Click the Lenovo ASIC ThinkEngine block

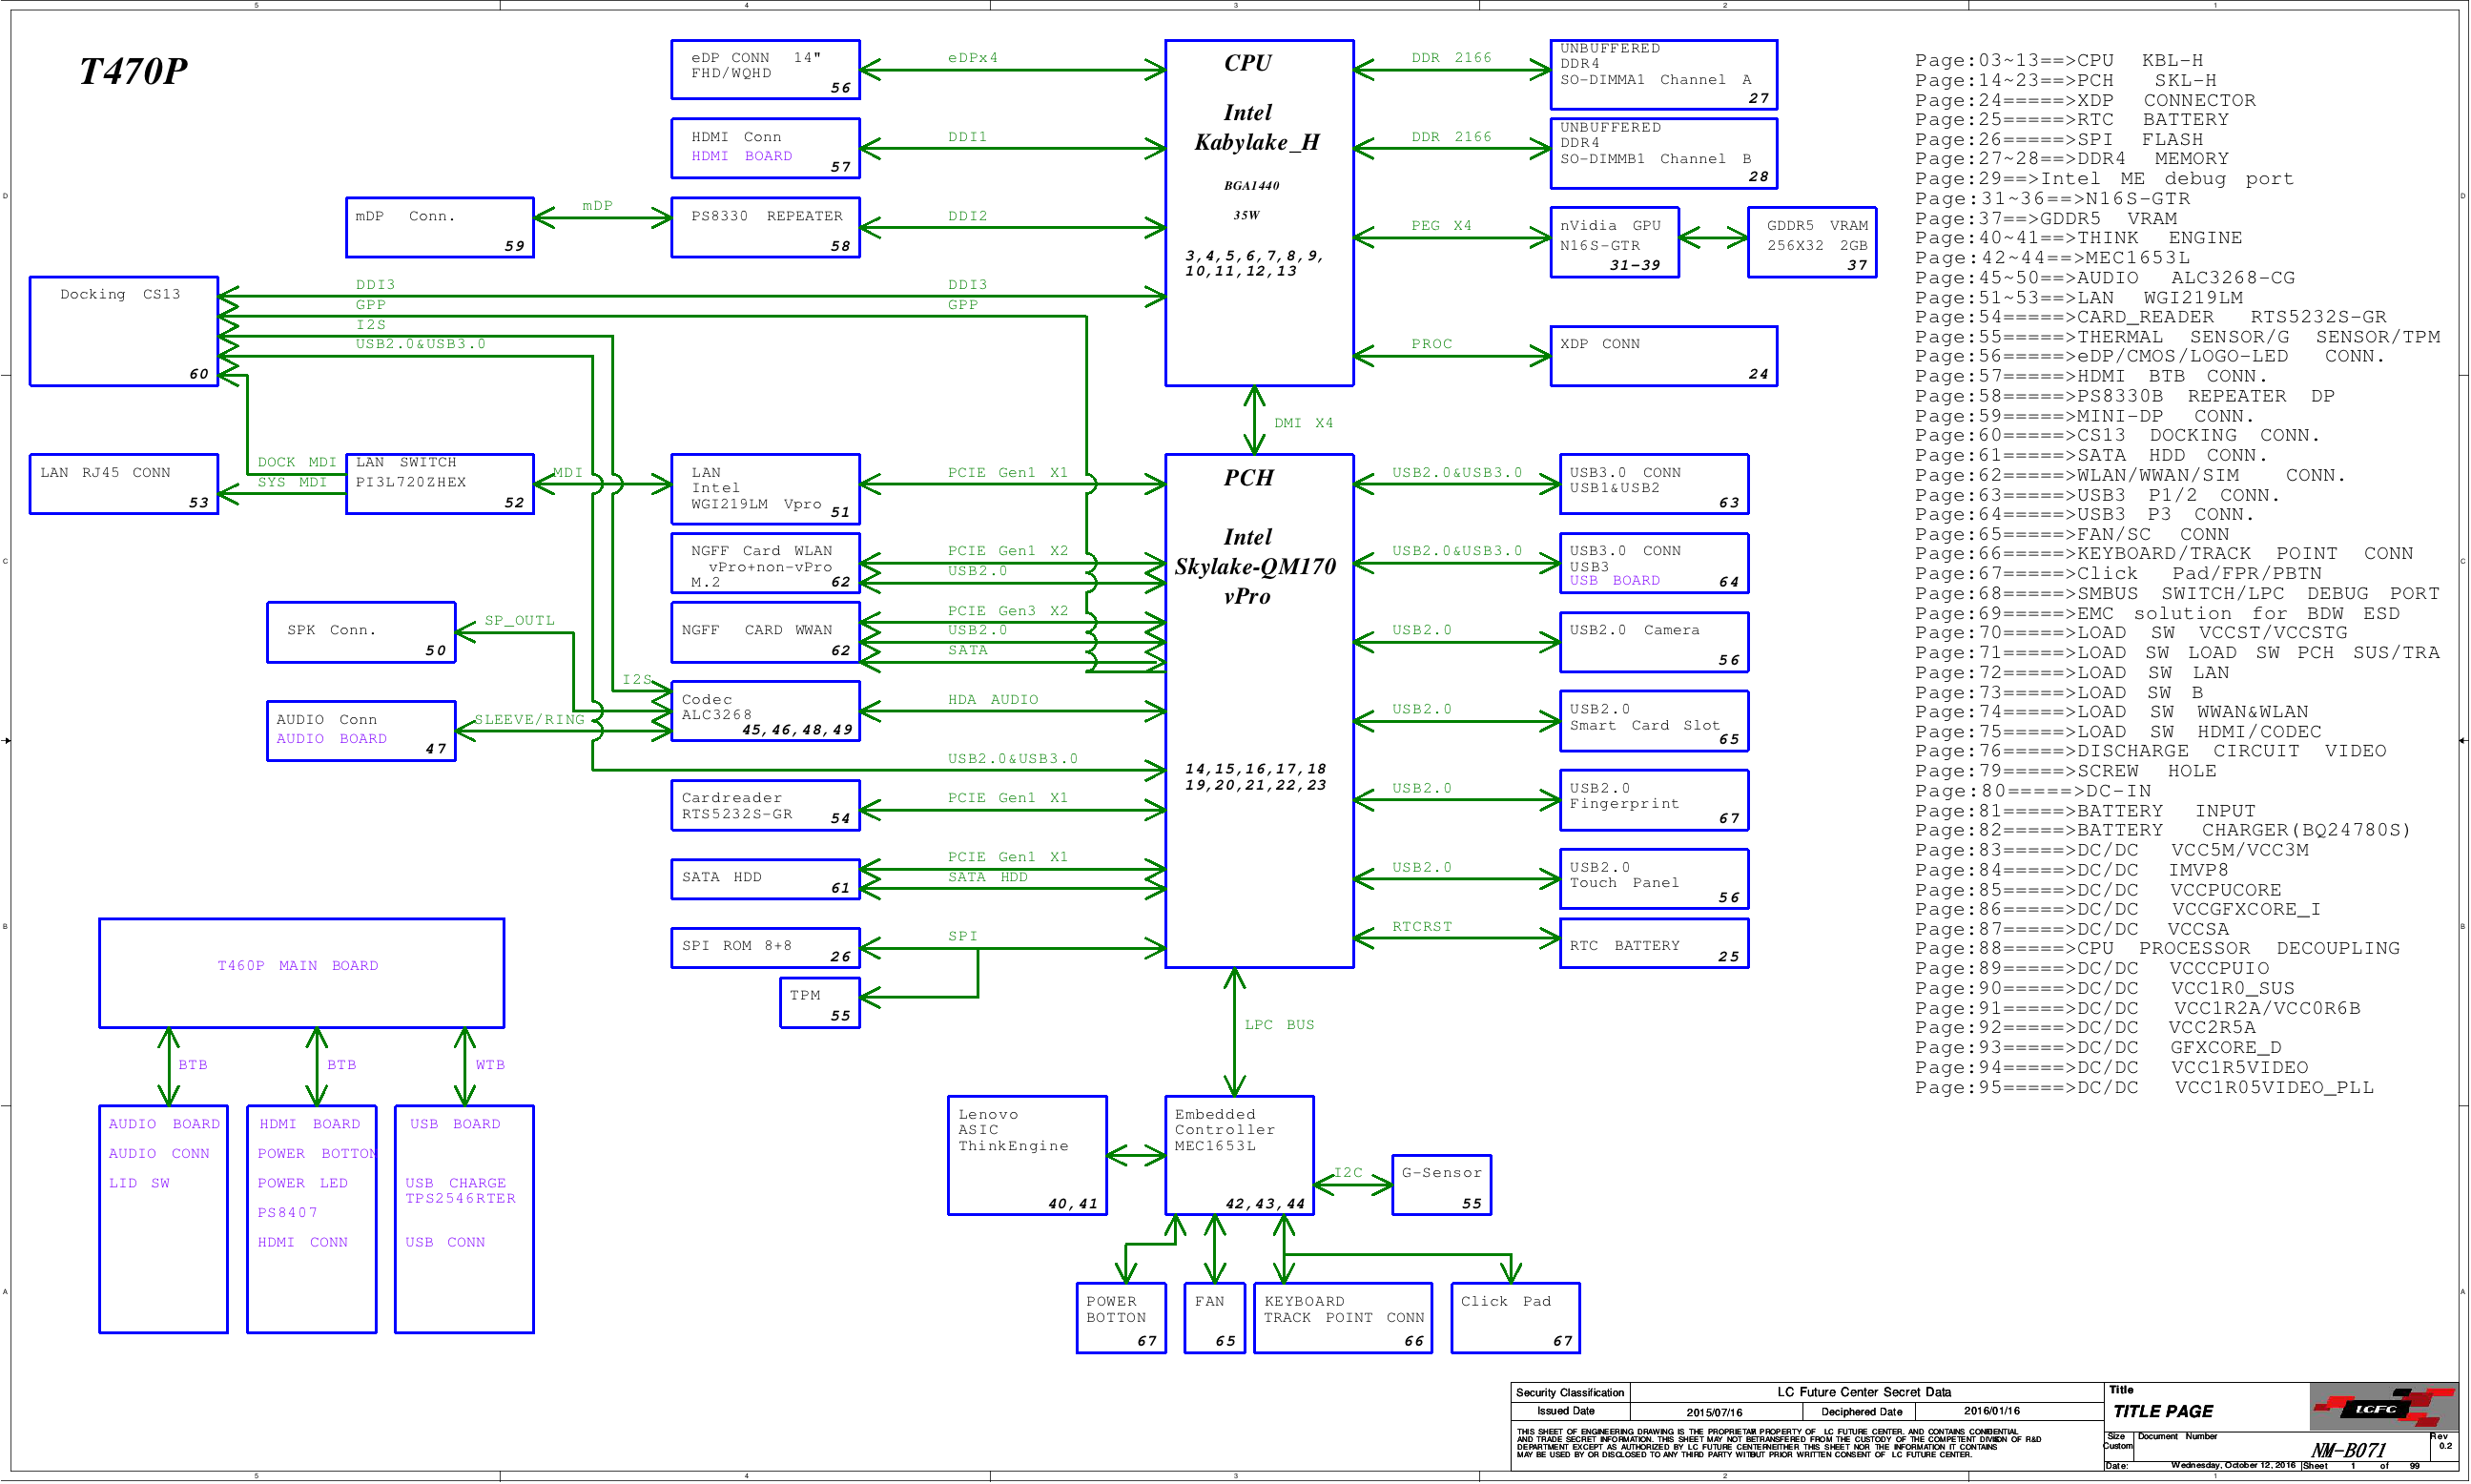(x=1027, y=1155)
